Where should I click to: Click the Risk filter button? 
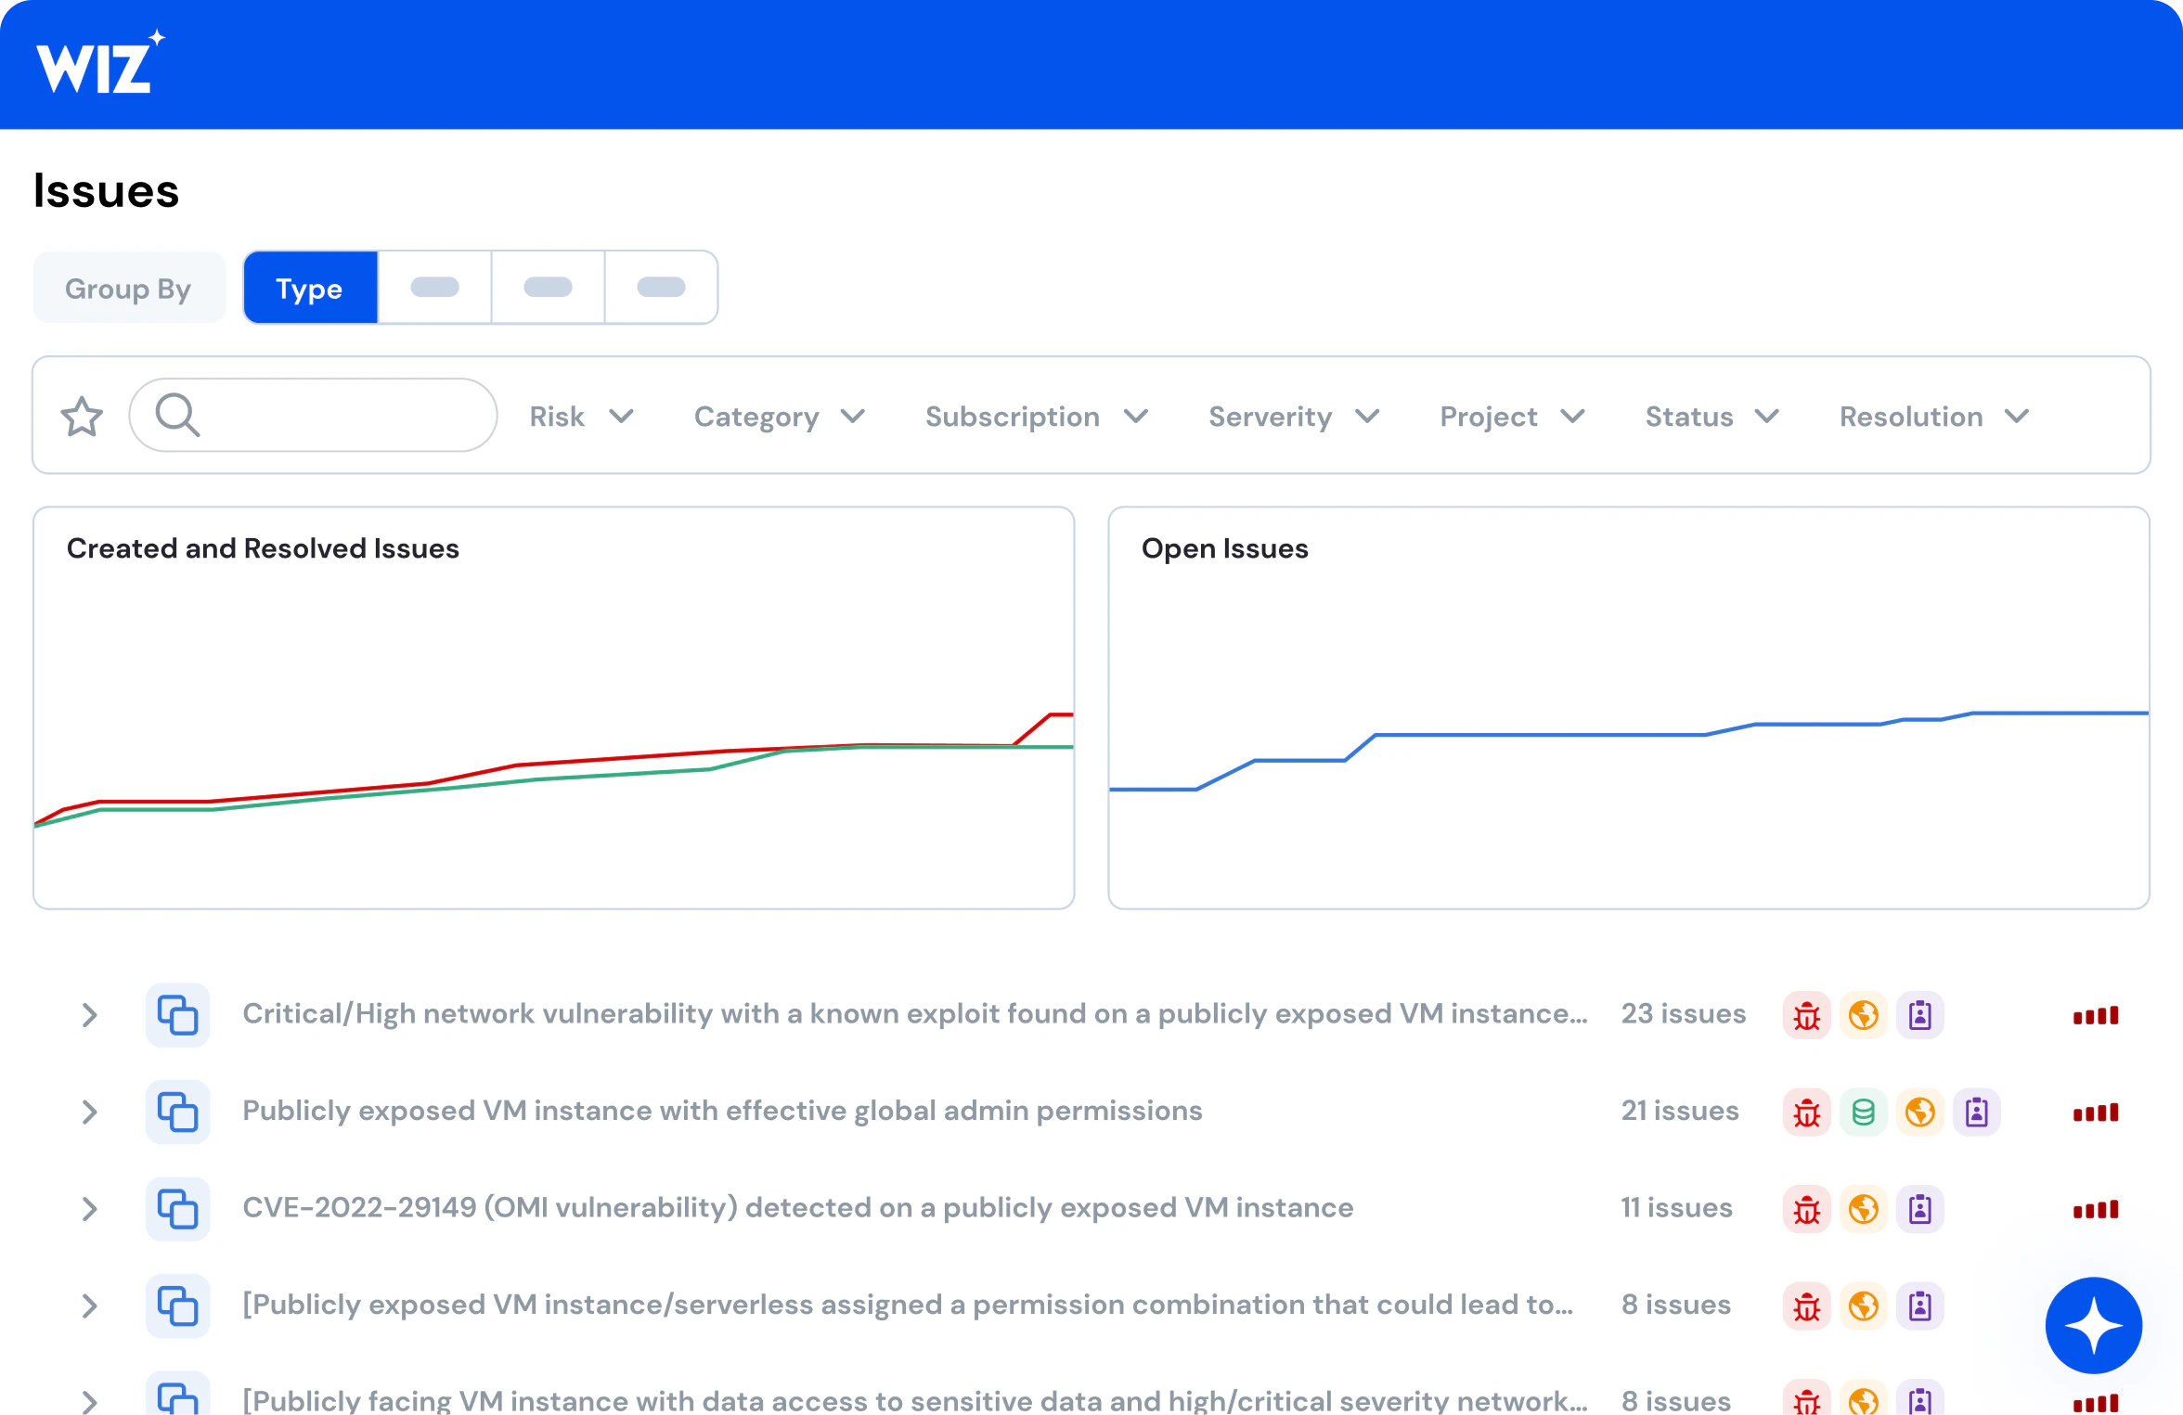[x=579, y=415]
